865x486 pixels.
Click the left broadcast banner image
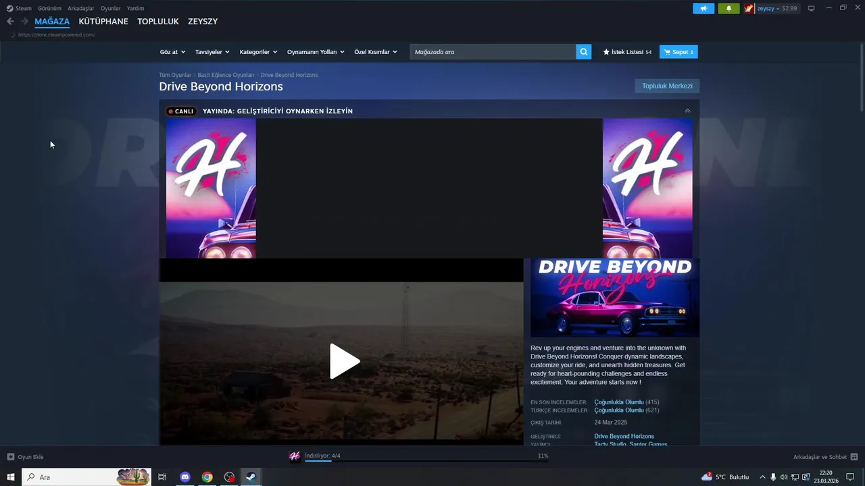point(211,188)
